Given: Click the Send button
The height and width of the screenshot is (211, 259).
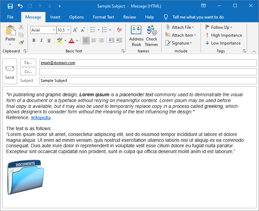Looking at the screenshot, I should pyautogui.click(x=10, y=71).
